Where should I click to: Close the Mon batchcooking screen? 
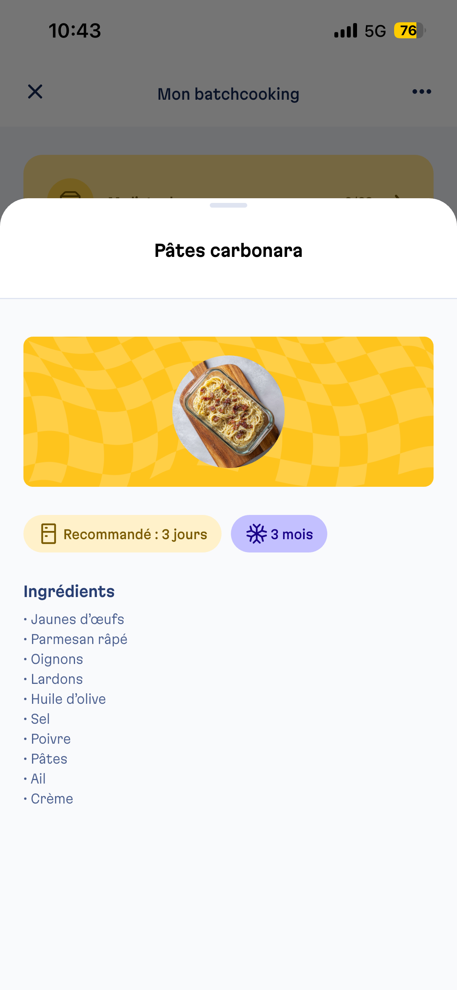pyautogui.click(x=35, y=92)
